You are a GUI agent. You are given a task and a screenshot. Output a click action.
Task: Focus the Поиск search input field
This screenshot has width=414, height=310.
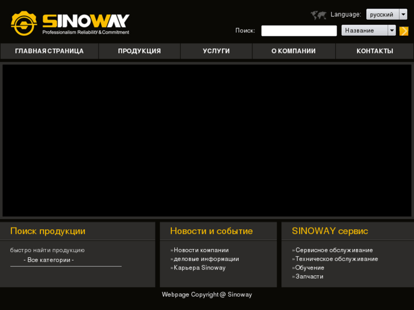tap(299, 31)
